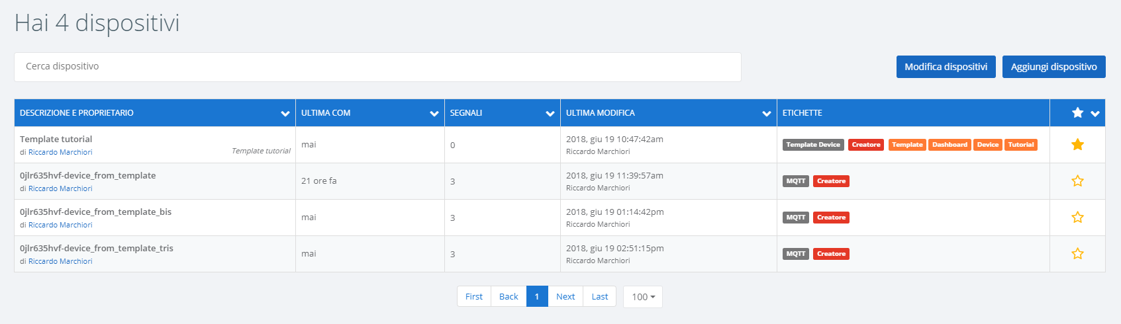
Task: Open 0jlr635hvf-device_from_template_bis device
Action: click(95, 212)
